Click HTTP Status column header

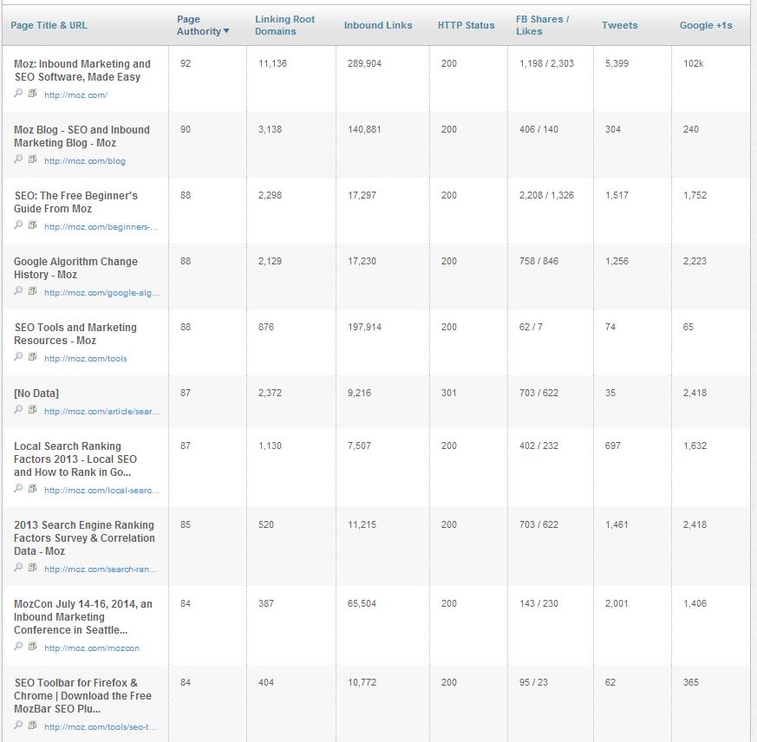click(x=466, y=25)
